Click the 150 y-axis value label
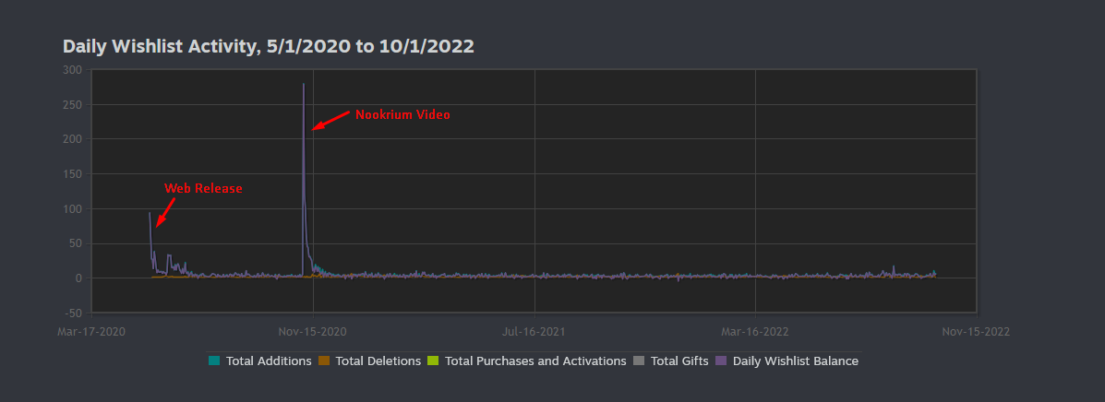 (x=73, y=174)
